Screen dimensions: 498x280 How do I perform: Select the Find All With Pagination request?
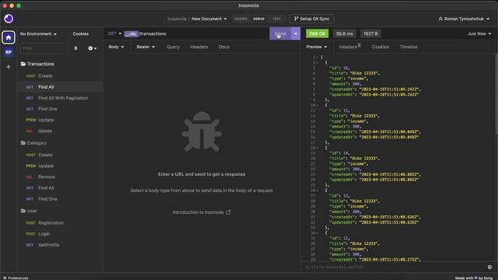[60, 98]
